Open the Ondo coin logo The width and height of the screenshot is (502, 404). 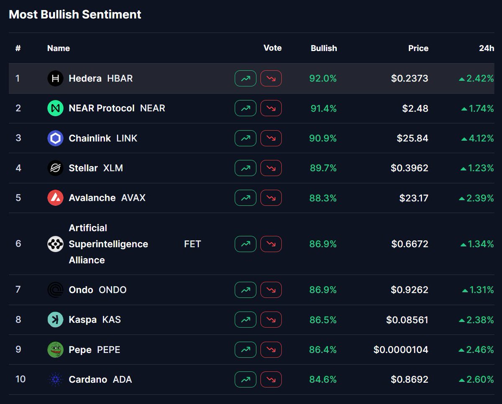point(56,290)
